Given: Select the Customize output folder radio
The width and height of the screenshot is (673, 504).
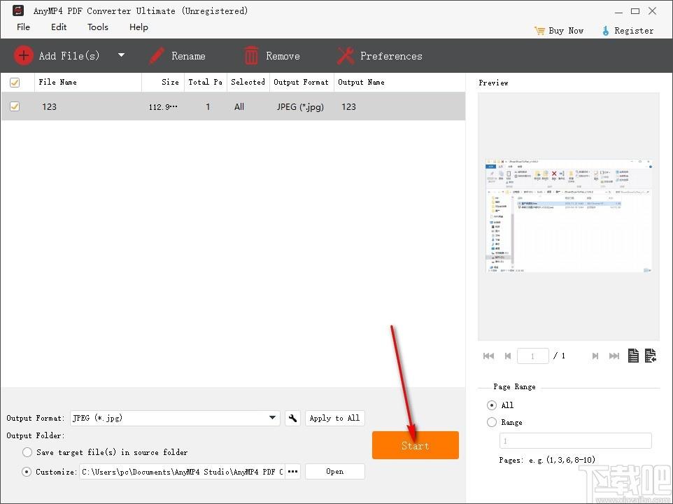Looking at the screenshot, I should pyautogui.click(x=27, y=472).
